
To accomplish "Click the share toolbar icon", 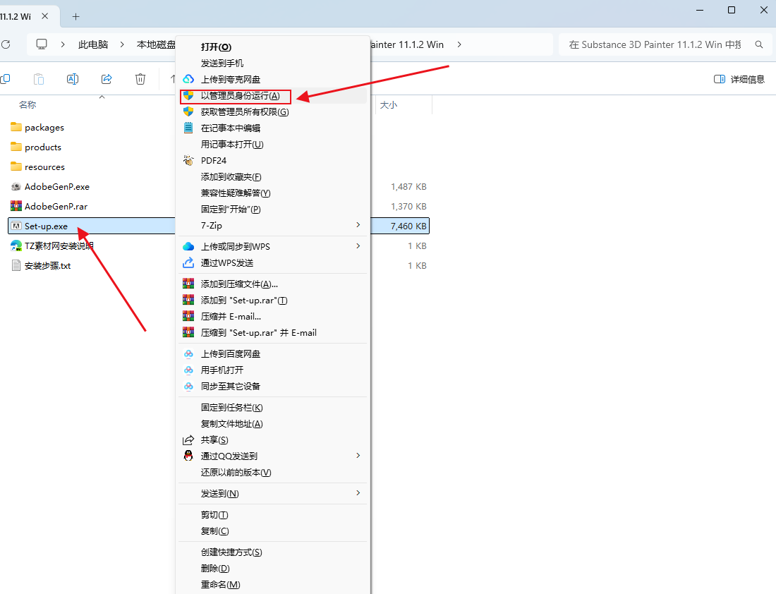I will 107,79.
